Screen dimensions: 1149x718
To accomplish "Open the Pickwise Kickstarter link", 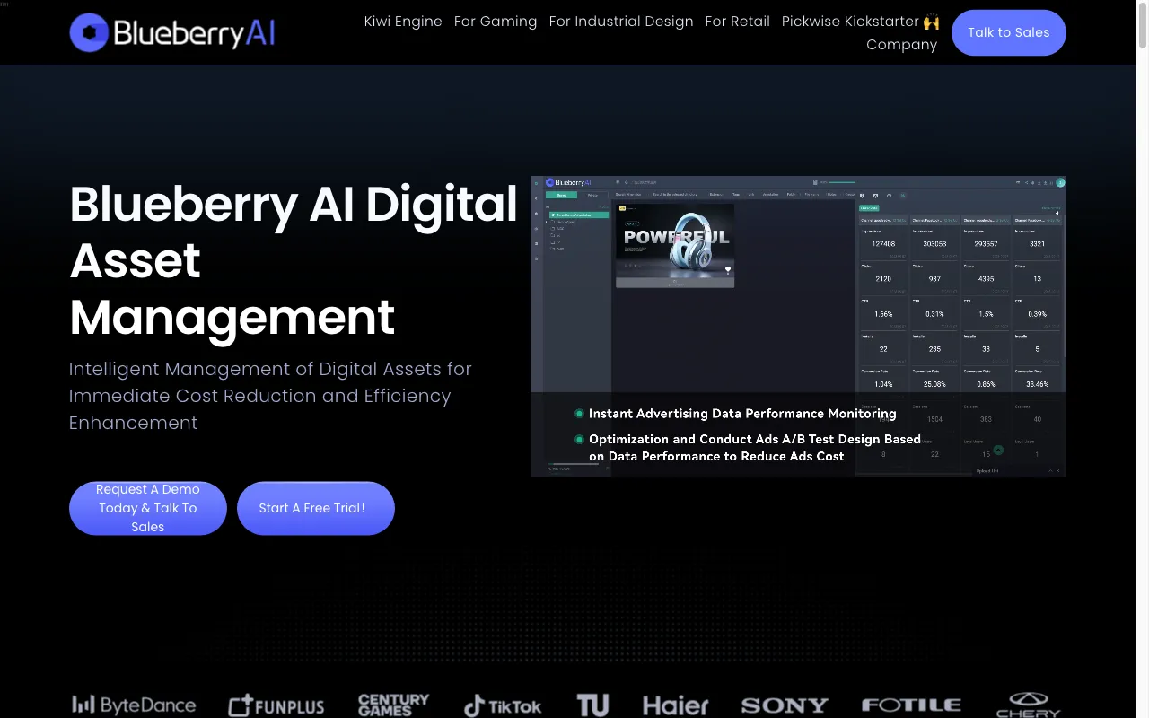I will click(x=861, y=21).
